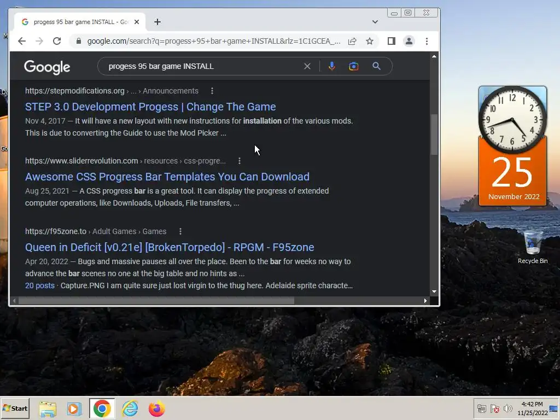This screenshot has width=560, height=420.
Task: Clear the Google search box text
Action: [307, 66]
